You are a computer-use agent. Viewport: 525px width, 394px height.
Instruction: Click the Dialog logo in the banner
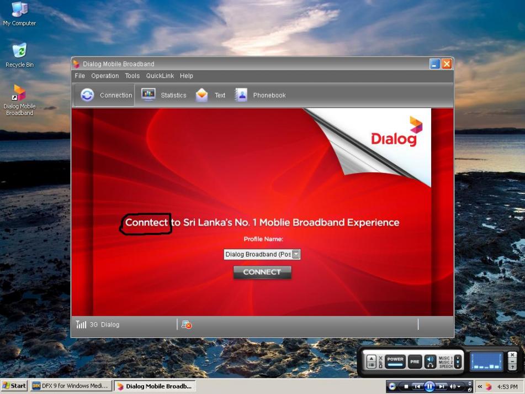point(397,132)
